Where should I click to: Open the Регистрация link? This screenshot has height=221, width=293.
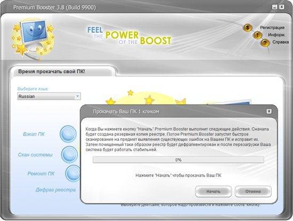(x=272, y=28)
